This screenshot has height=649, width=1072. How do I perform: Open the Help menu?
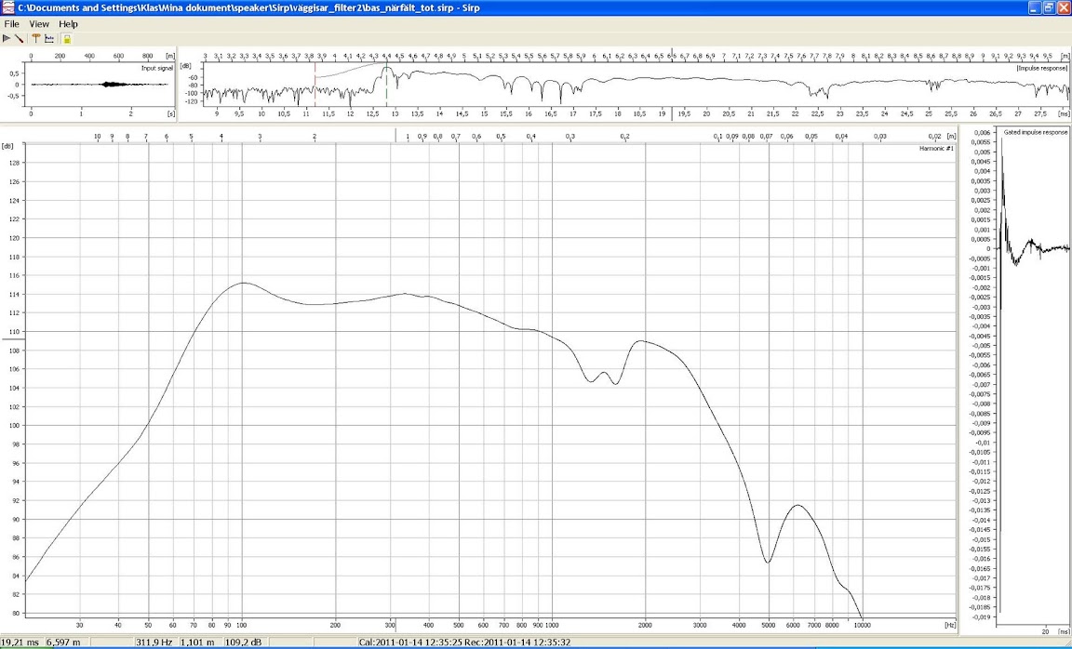click(69, 23)
